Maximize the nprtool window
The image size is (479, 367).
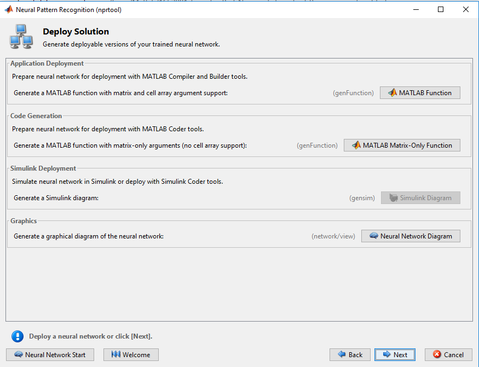[x=441, y=9]
